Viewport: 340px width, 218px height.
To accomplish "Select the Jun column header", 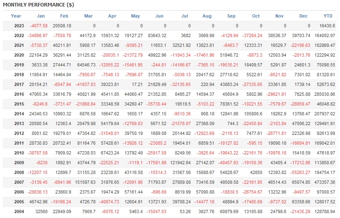I will [159, 16].
